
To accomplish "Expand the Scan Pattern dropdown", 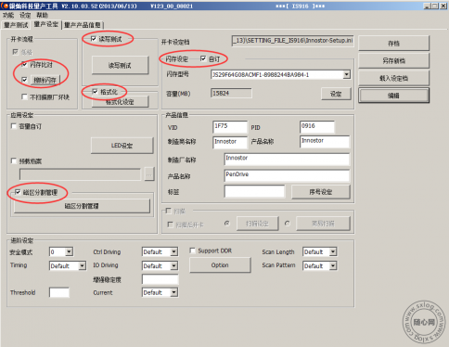I will [x=333, y=265].
